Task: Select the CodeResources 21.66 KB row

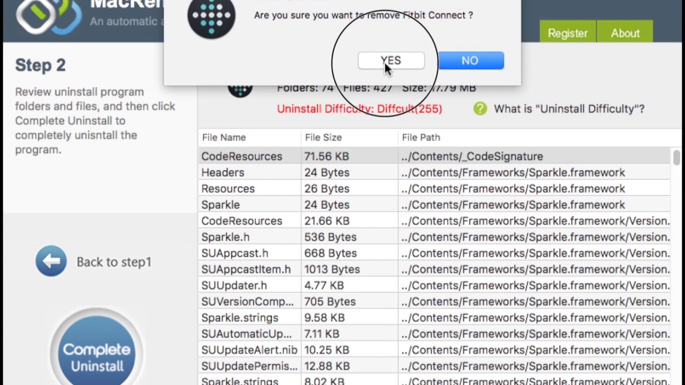Action: [x=435, y=221]
